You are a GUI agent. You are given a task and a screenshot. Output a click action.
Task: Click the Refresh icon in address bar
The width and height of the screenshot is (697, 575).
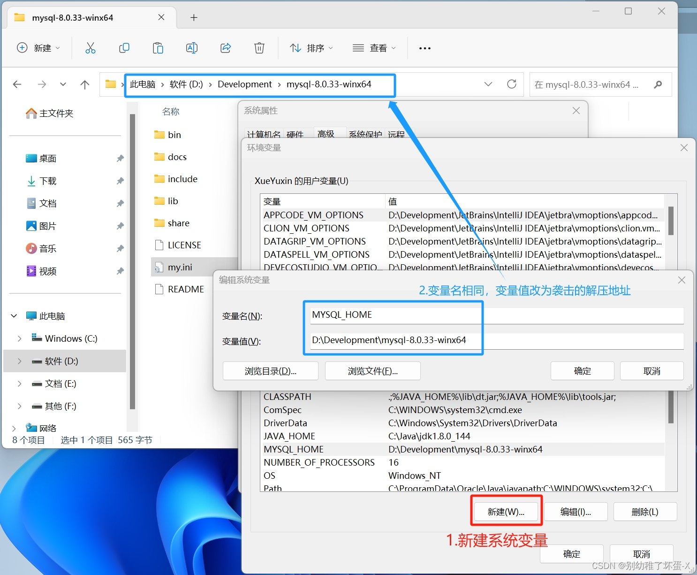click(x=512, y=84)
